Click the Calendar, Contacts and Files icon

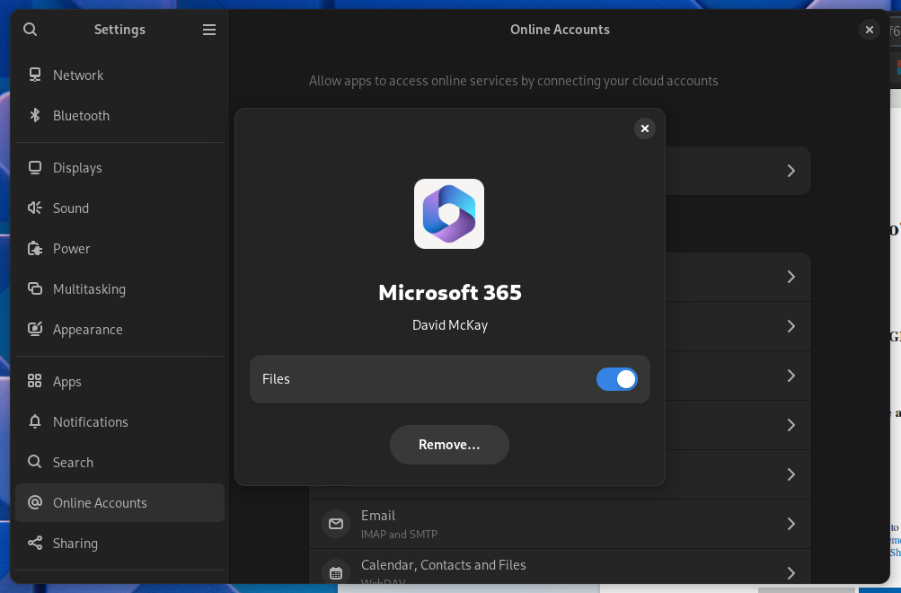tap(336, 573)
